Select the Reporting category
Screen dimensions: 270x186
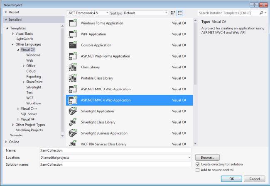(34, 76)
